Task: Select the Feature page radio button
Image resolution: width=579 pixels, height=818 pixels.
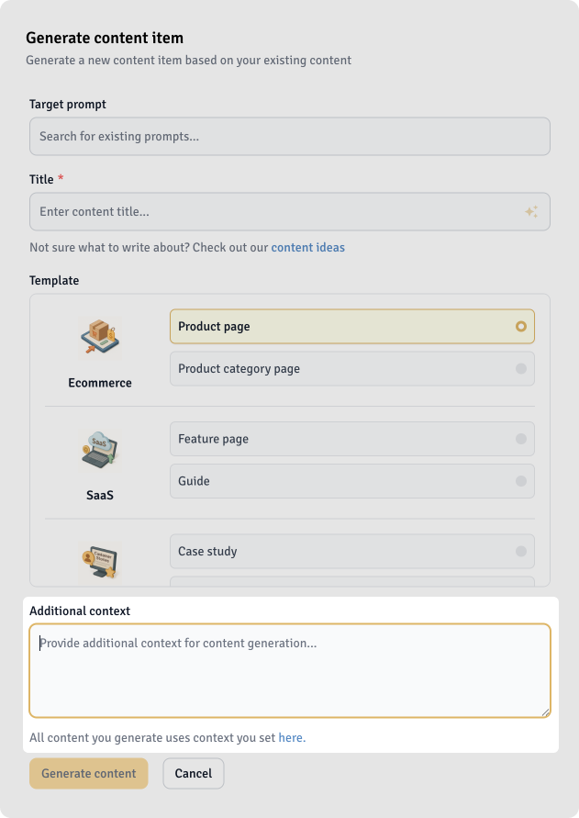Action: coord(521,439)
